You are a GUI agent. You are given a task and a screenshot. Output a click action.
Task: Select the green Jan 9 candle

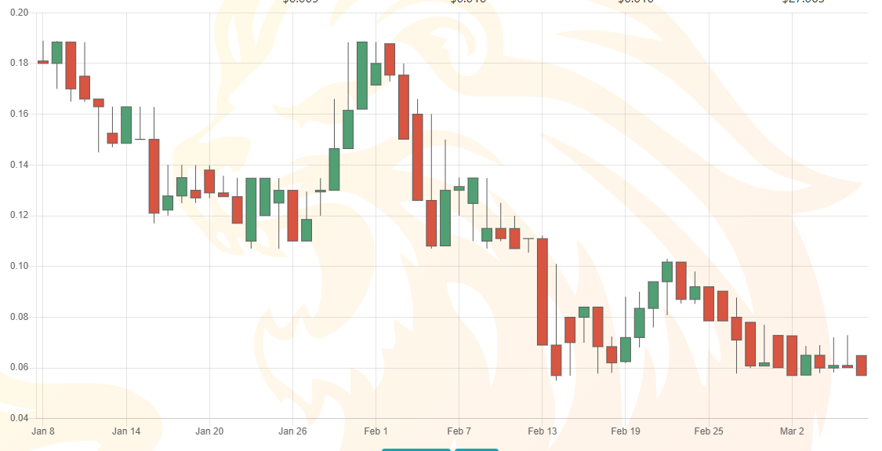[x=57, y=53]
